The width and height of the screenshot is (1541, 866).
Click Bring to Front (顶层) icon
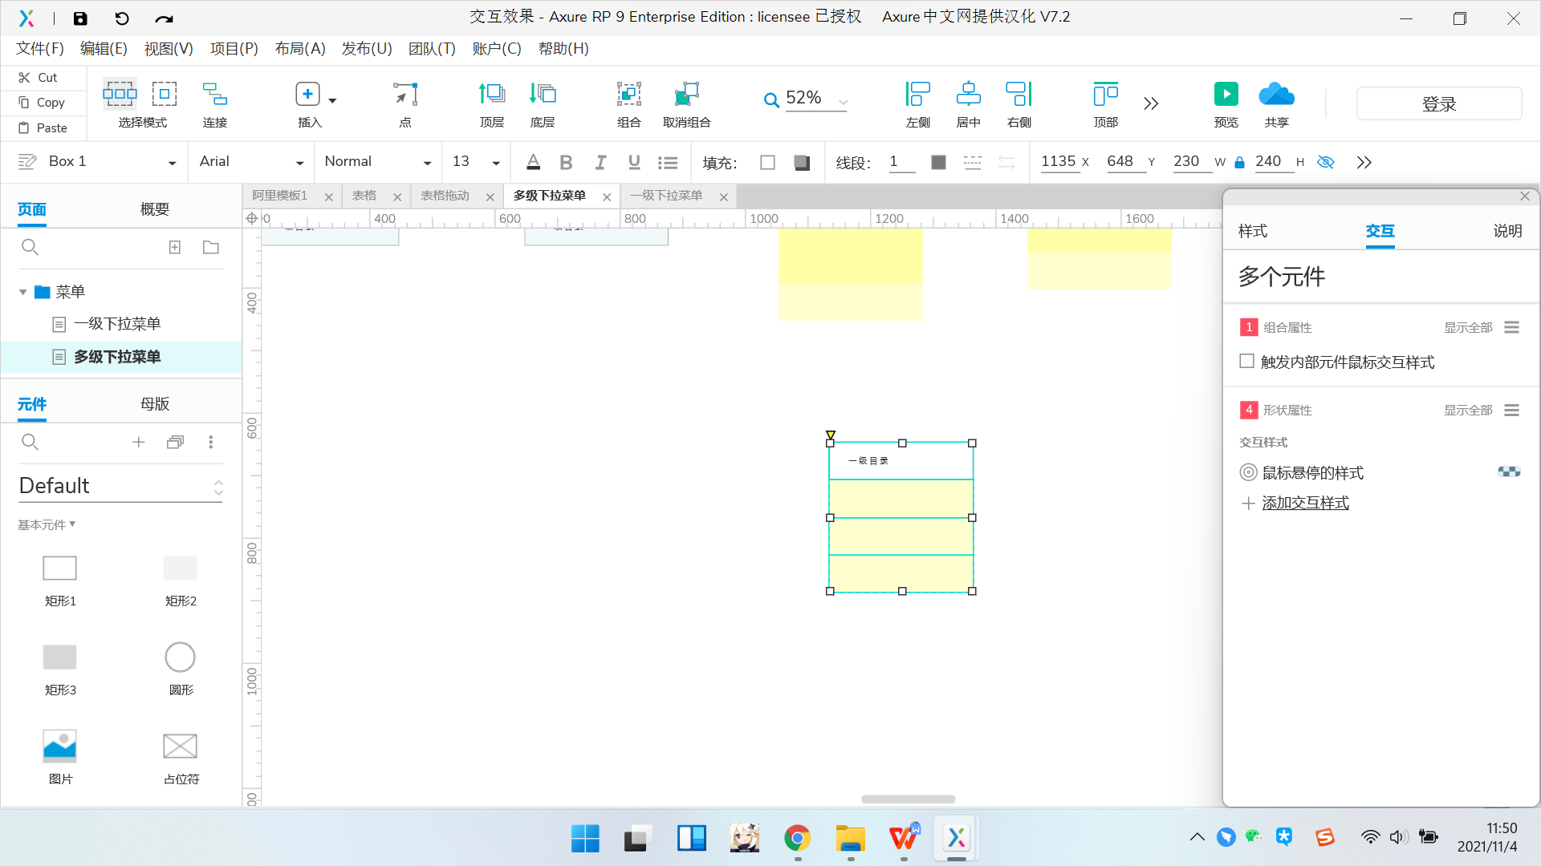491,95
